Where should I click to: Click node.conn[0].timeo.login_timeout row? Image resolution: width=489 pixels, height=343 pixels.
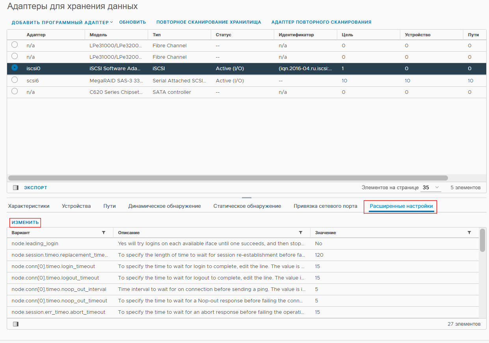(x=243, y=267)
